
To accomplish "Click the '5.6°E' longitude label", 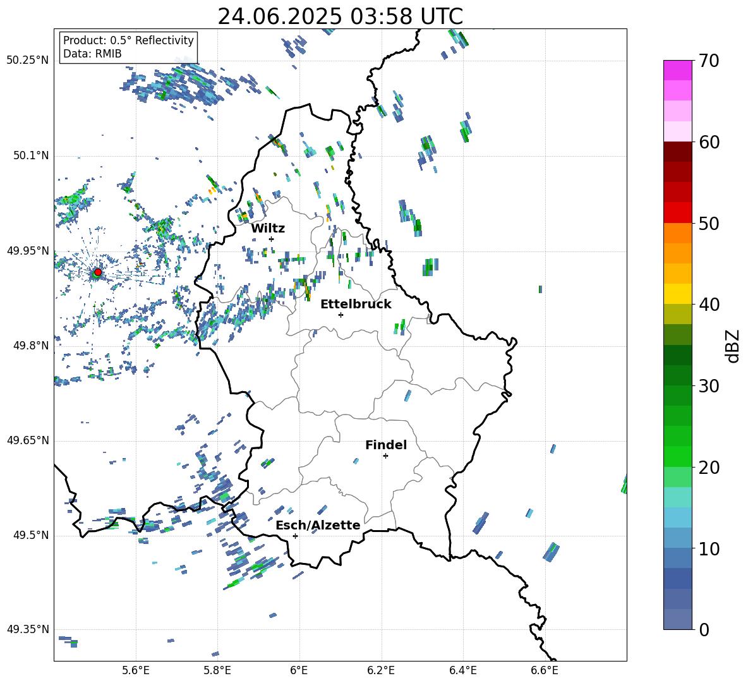I will pyautogui.click(x=136, y=670).
